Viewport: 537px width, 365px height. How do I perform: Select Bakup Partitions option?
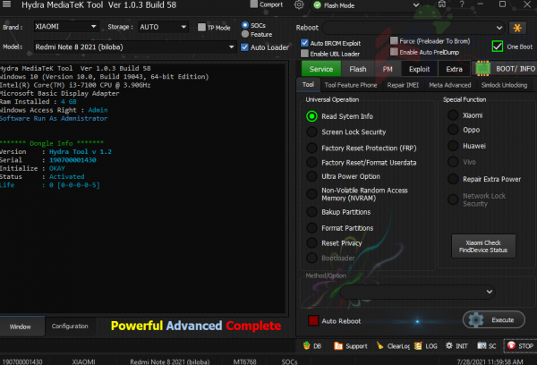[x=311, y=212]
